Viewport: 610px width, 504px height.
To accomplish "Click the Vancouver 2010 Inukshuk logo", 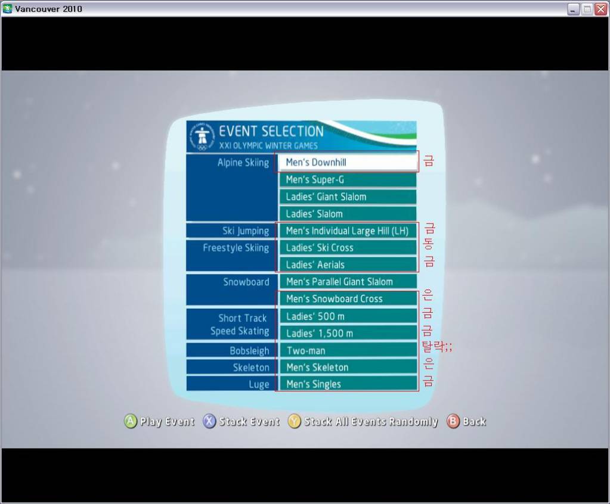I will pos(202,136).
